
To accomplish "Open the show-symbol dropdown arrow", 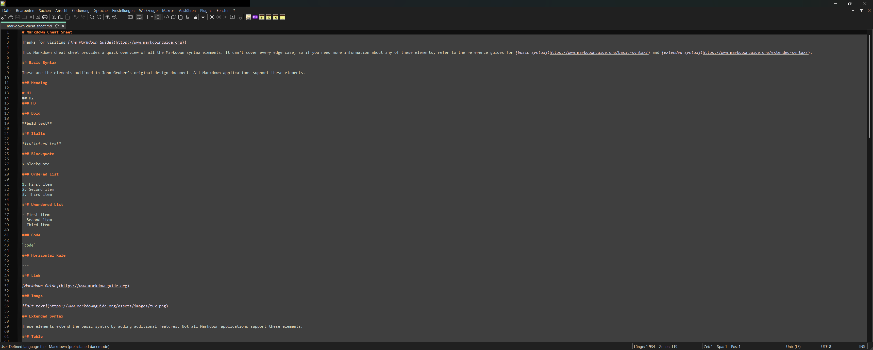I will point(152,17).
